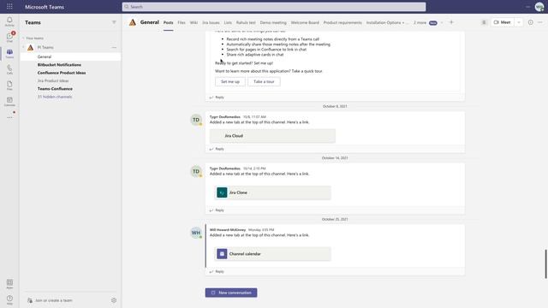548x308 pixels.
Task: Select the Teams icon in left rail
Action: [9, 53]
